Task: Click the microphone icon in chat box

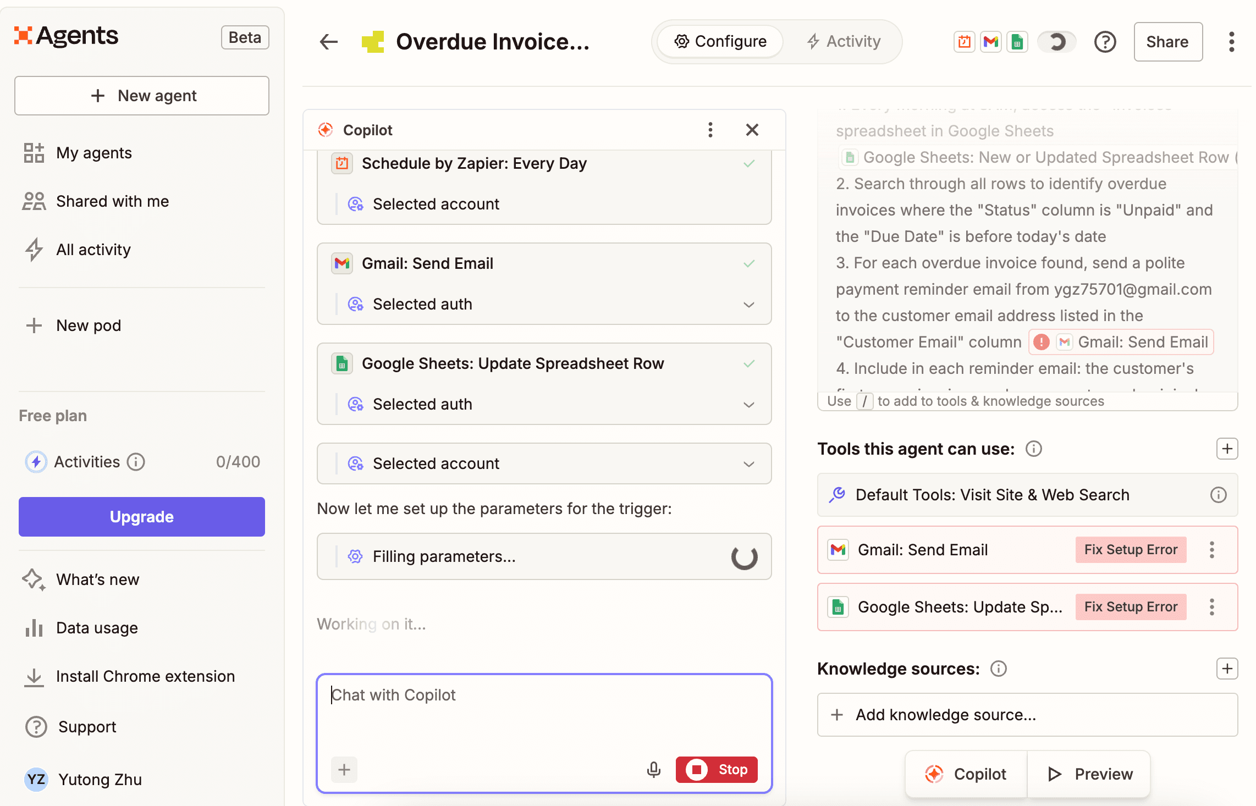Action: [653, 769]
